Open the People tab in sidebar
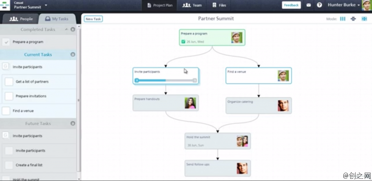372x181 pixels. pos(21,19)
